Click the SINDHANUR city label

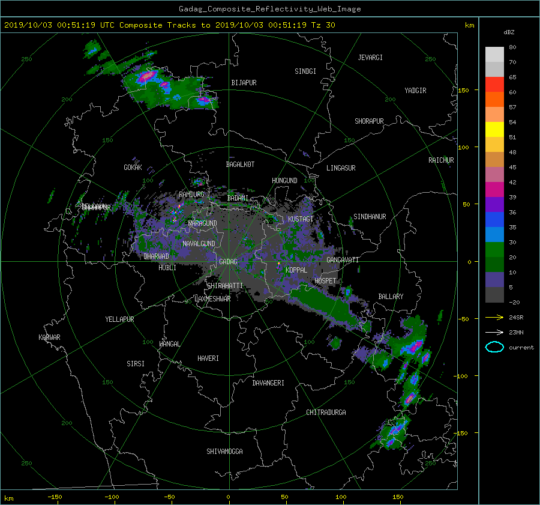pos(370,217)
